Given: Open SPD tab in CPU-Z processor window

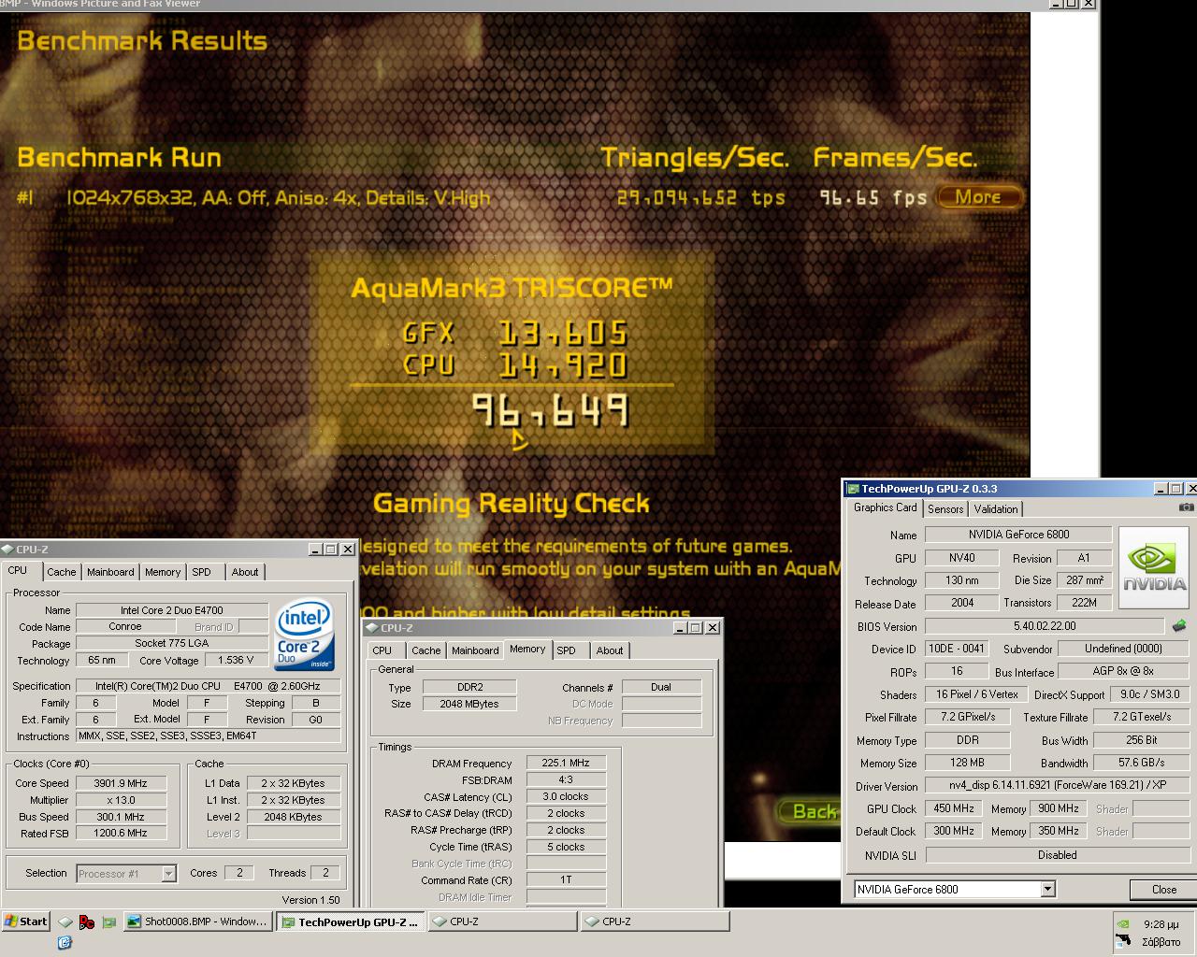Looking at the screenshot, I should 202,572.
